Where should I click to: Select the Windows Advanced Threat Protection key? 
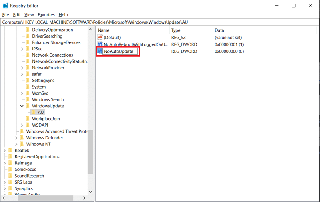pyautogui.click(x=57, y=131)
